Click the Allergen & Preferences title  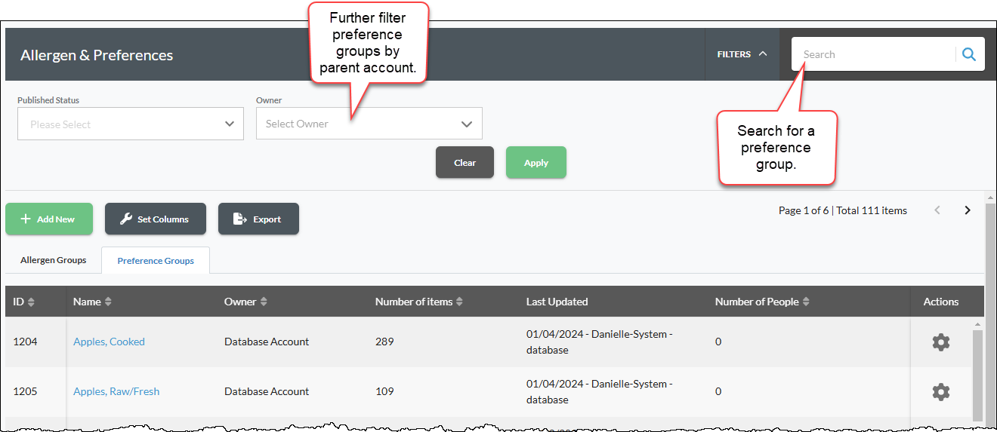click(97, 55)
